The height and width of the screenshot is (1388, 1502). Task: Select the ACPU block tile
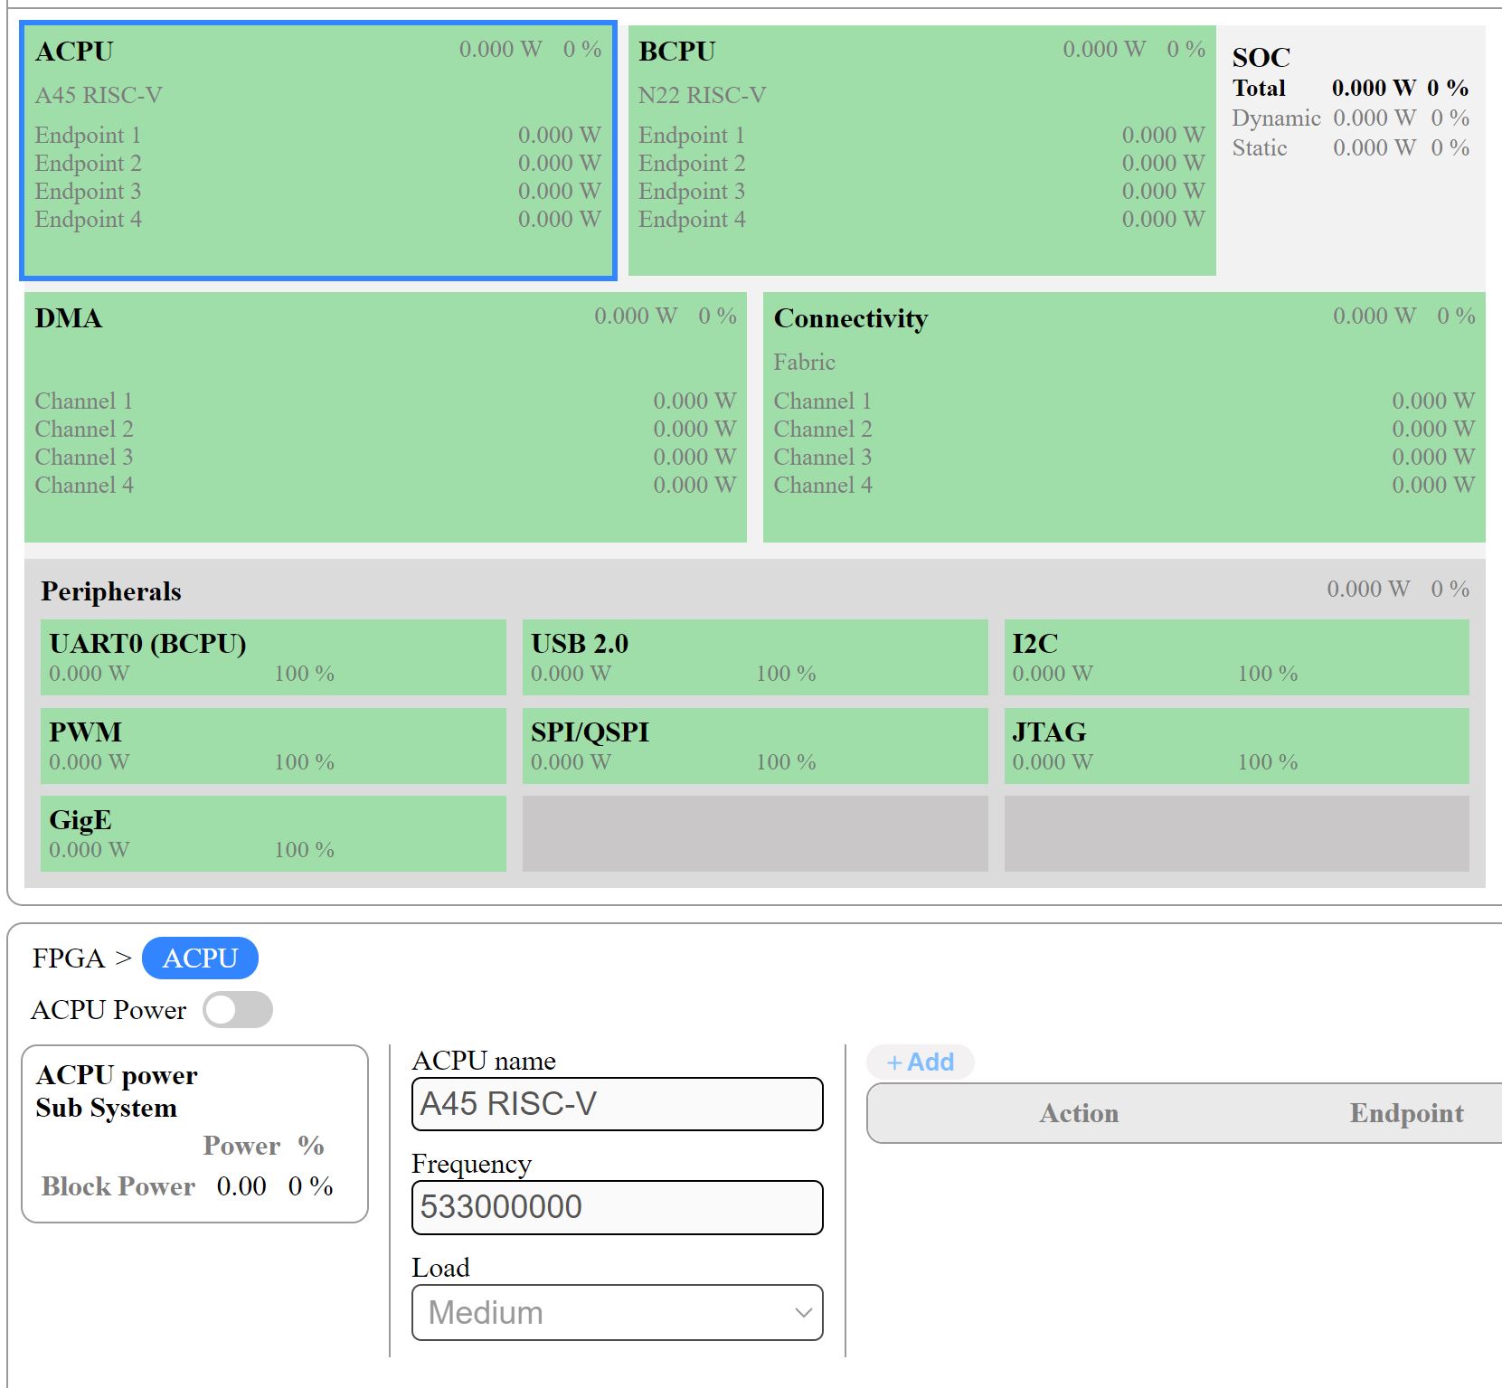click(x=318, y=151)
